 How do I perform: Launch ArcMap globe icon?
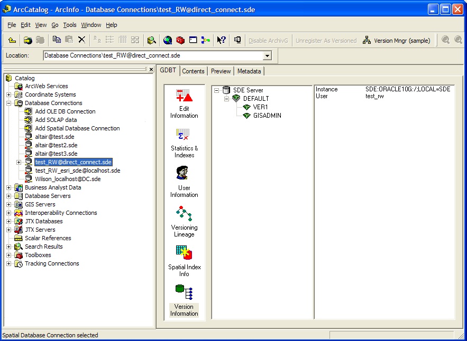click(168, 40)
